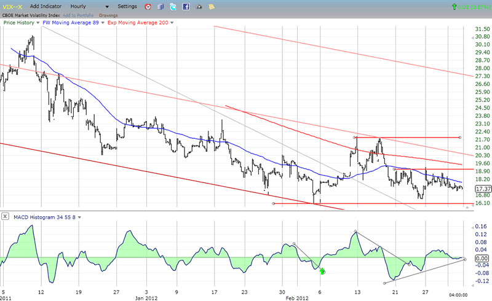
Task: Share chart via the Facebook icon
Action: pyautogui.click(x=186, y=6)
